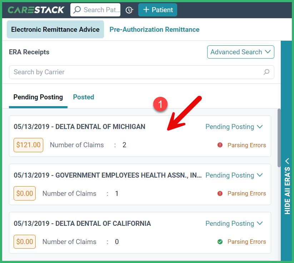This screenshot has width=294, height=263.
Task: Open the recent patients clock icon
Action: [129, 10]
